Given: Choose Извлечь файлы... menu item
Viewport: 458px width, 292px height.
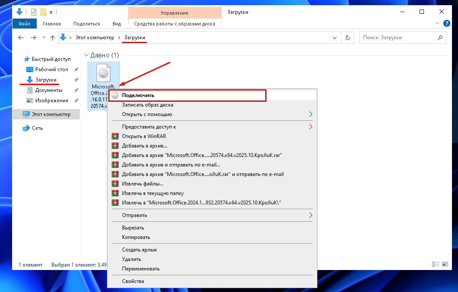Looking at the screenshot, I should pyautogui.click(x=212, y=184).
